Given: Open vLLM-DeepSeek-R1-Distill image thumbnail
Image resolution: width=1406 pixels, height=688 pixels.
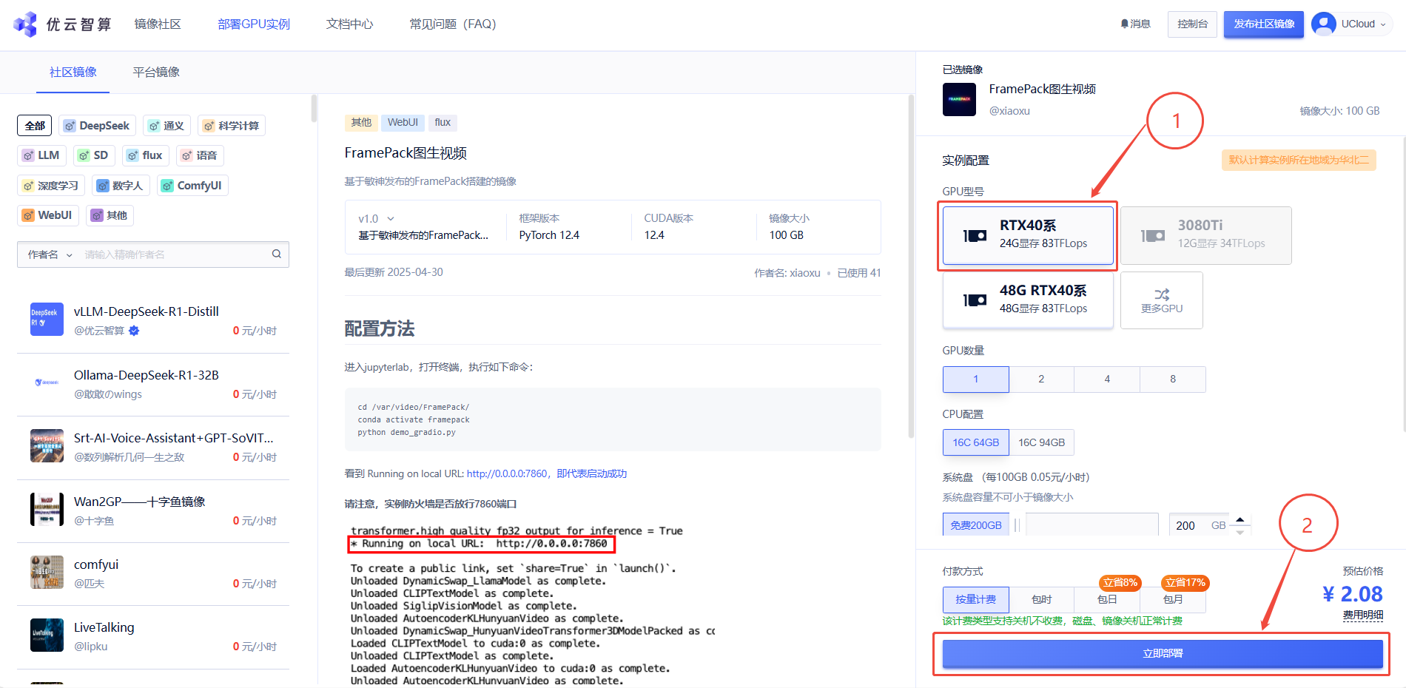Looking at the screenshot, I should coord(47,319).
